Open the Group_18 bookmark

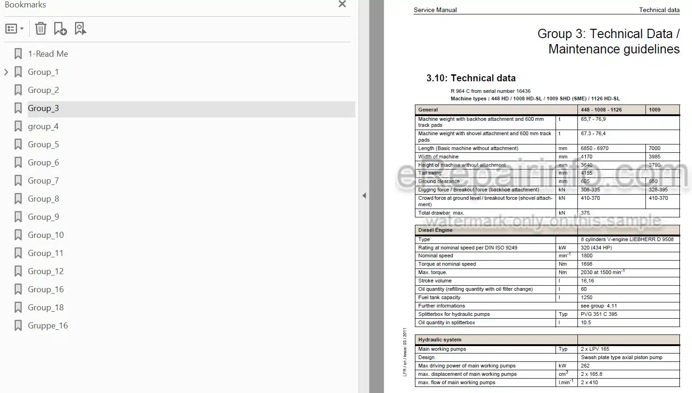(46, 308)
